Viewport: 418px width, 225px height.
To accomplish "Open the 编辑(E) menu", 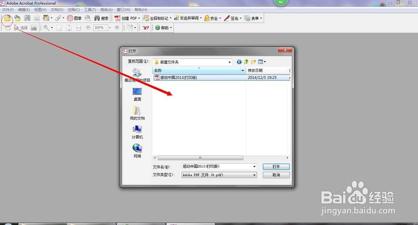I will [x=24, y=10].
